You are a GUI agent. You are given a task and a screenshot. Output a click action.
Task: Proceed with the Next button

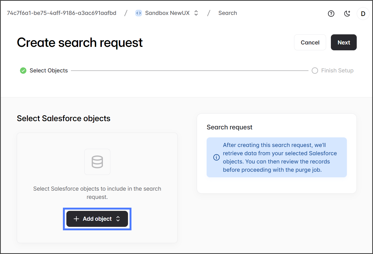pos(343,42)
